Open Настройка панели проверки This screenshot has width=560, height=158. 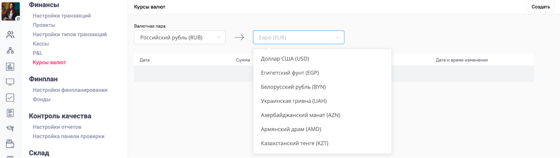68,136
